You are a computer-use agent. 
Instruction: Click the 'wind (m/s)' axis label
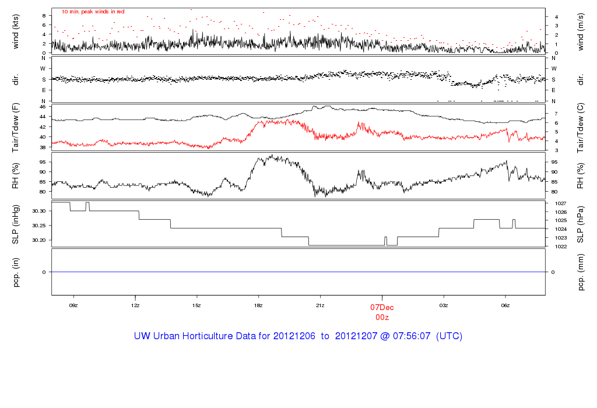tap(580, 32)
